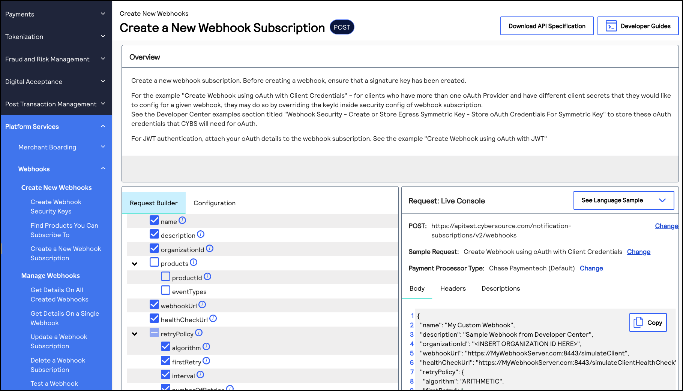Click Download API Specification
The width and height of the screenshot is (683, 391).
[546, 26]
